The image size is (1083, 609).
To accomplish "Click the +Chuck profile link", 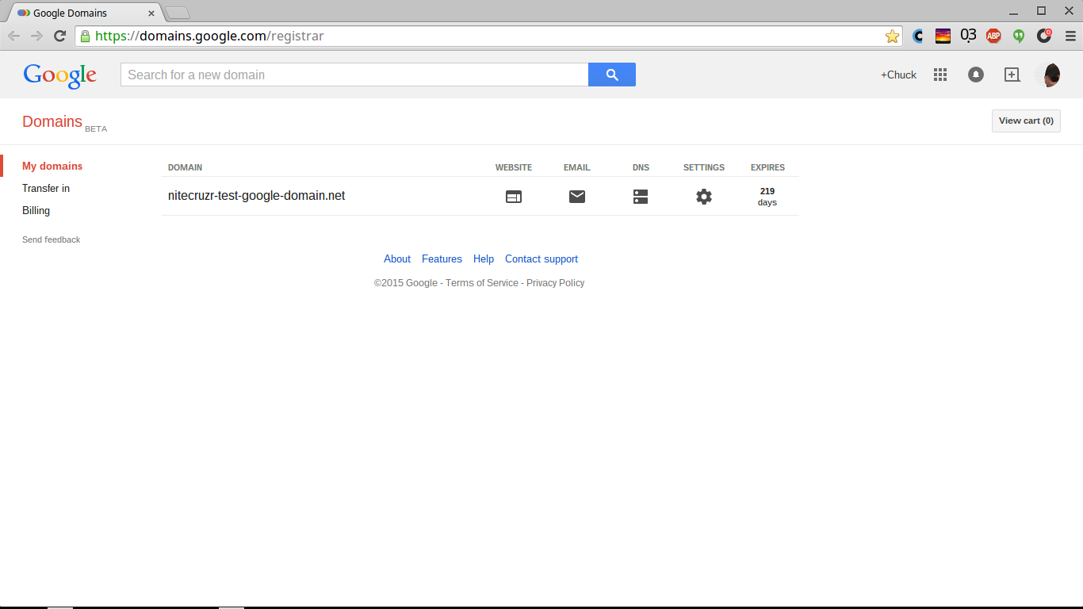I will pyautogui.click(x=898, y=75).
